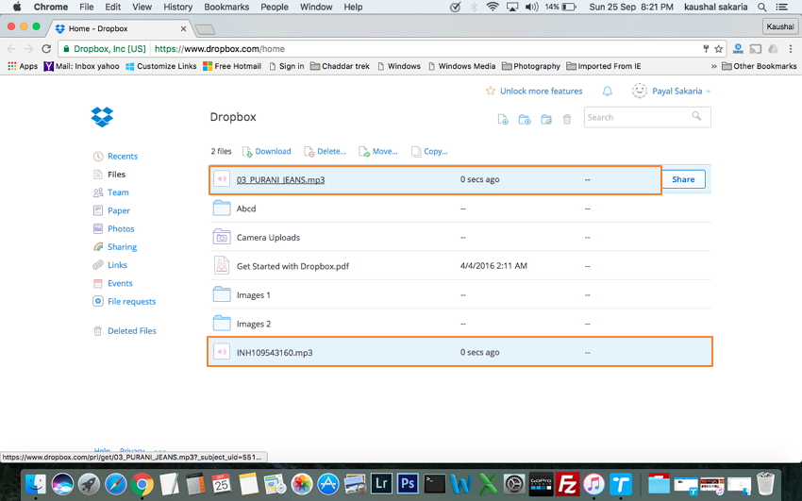Open Get Started with Dropbox.pdf
The height and width of the screenshot is (501, 802).
click(292, 266)
